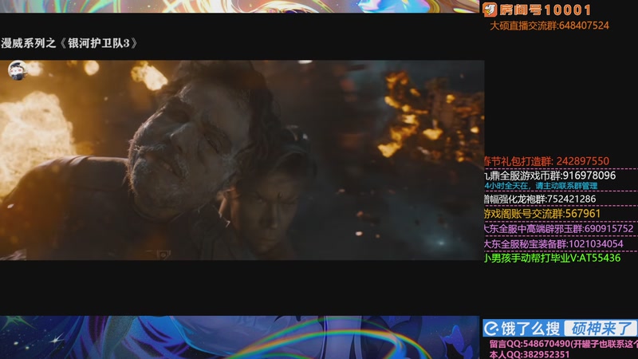Click the green line 小男孩手动帮打毕业V:AT55436
Image resolution: width=638 pixels, height=359 pixels.
[x=552, y=258]
